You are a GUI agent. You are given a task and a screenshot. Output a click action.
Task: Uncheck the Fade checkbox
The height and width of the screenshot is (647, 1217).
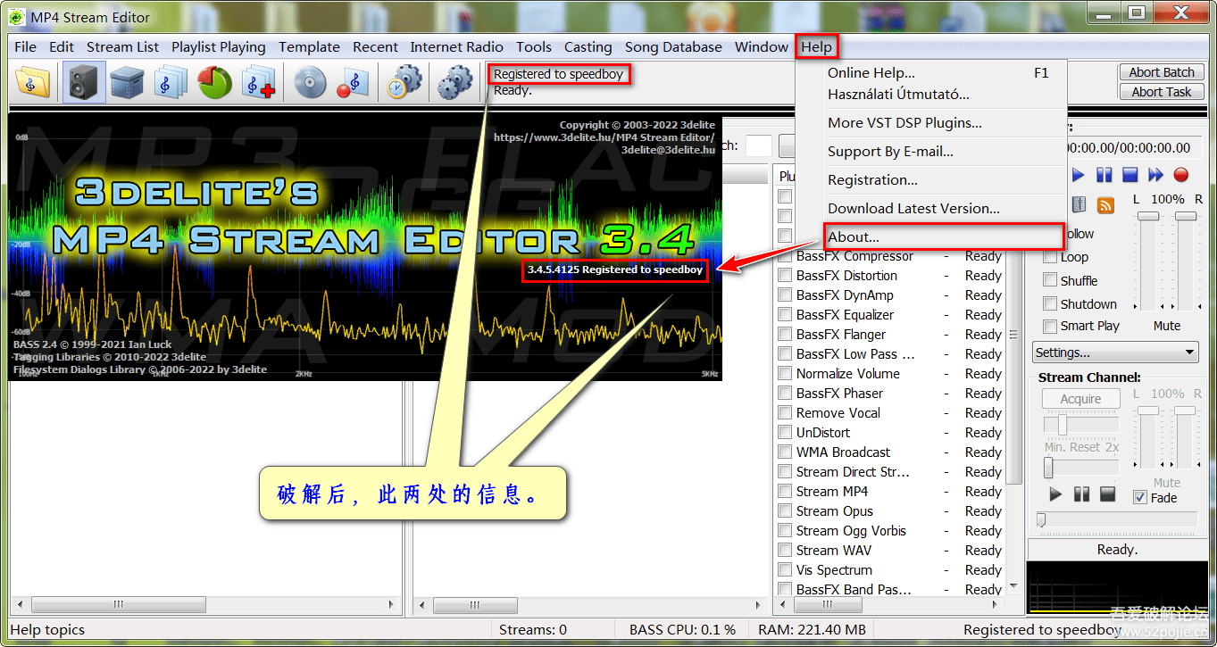(x=1139, y=498)
